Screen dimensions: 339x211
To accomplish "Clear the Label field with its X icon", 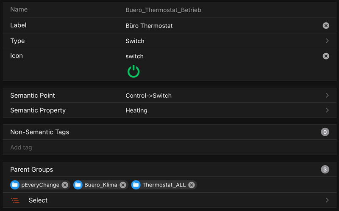I will (326, 25).
